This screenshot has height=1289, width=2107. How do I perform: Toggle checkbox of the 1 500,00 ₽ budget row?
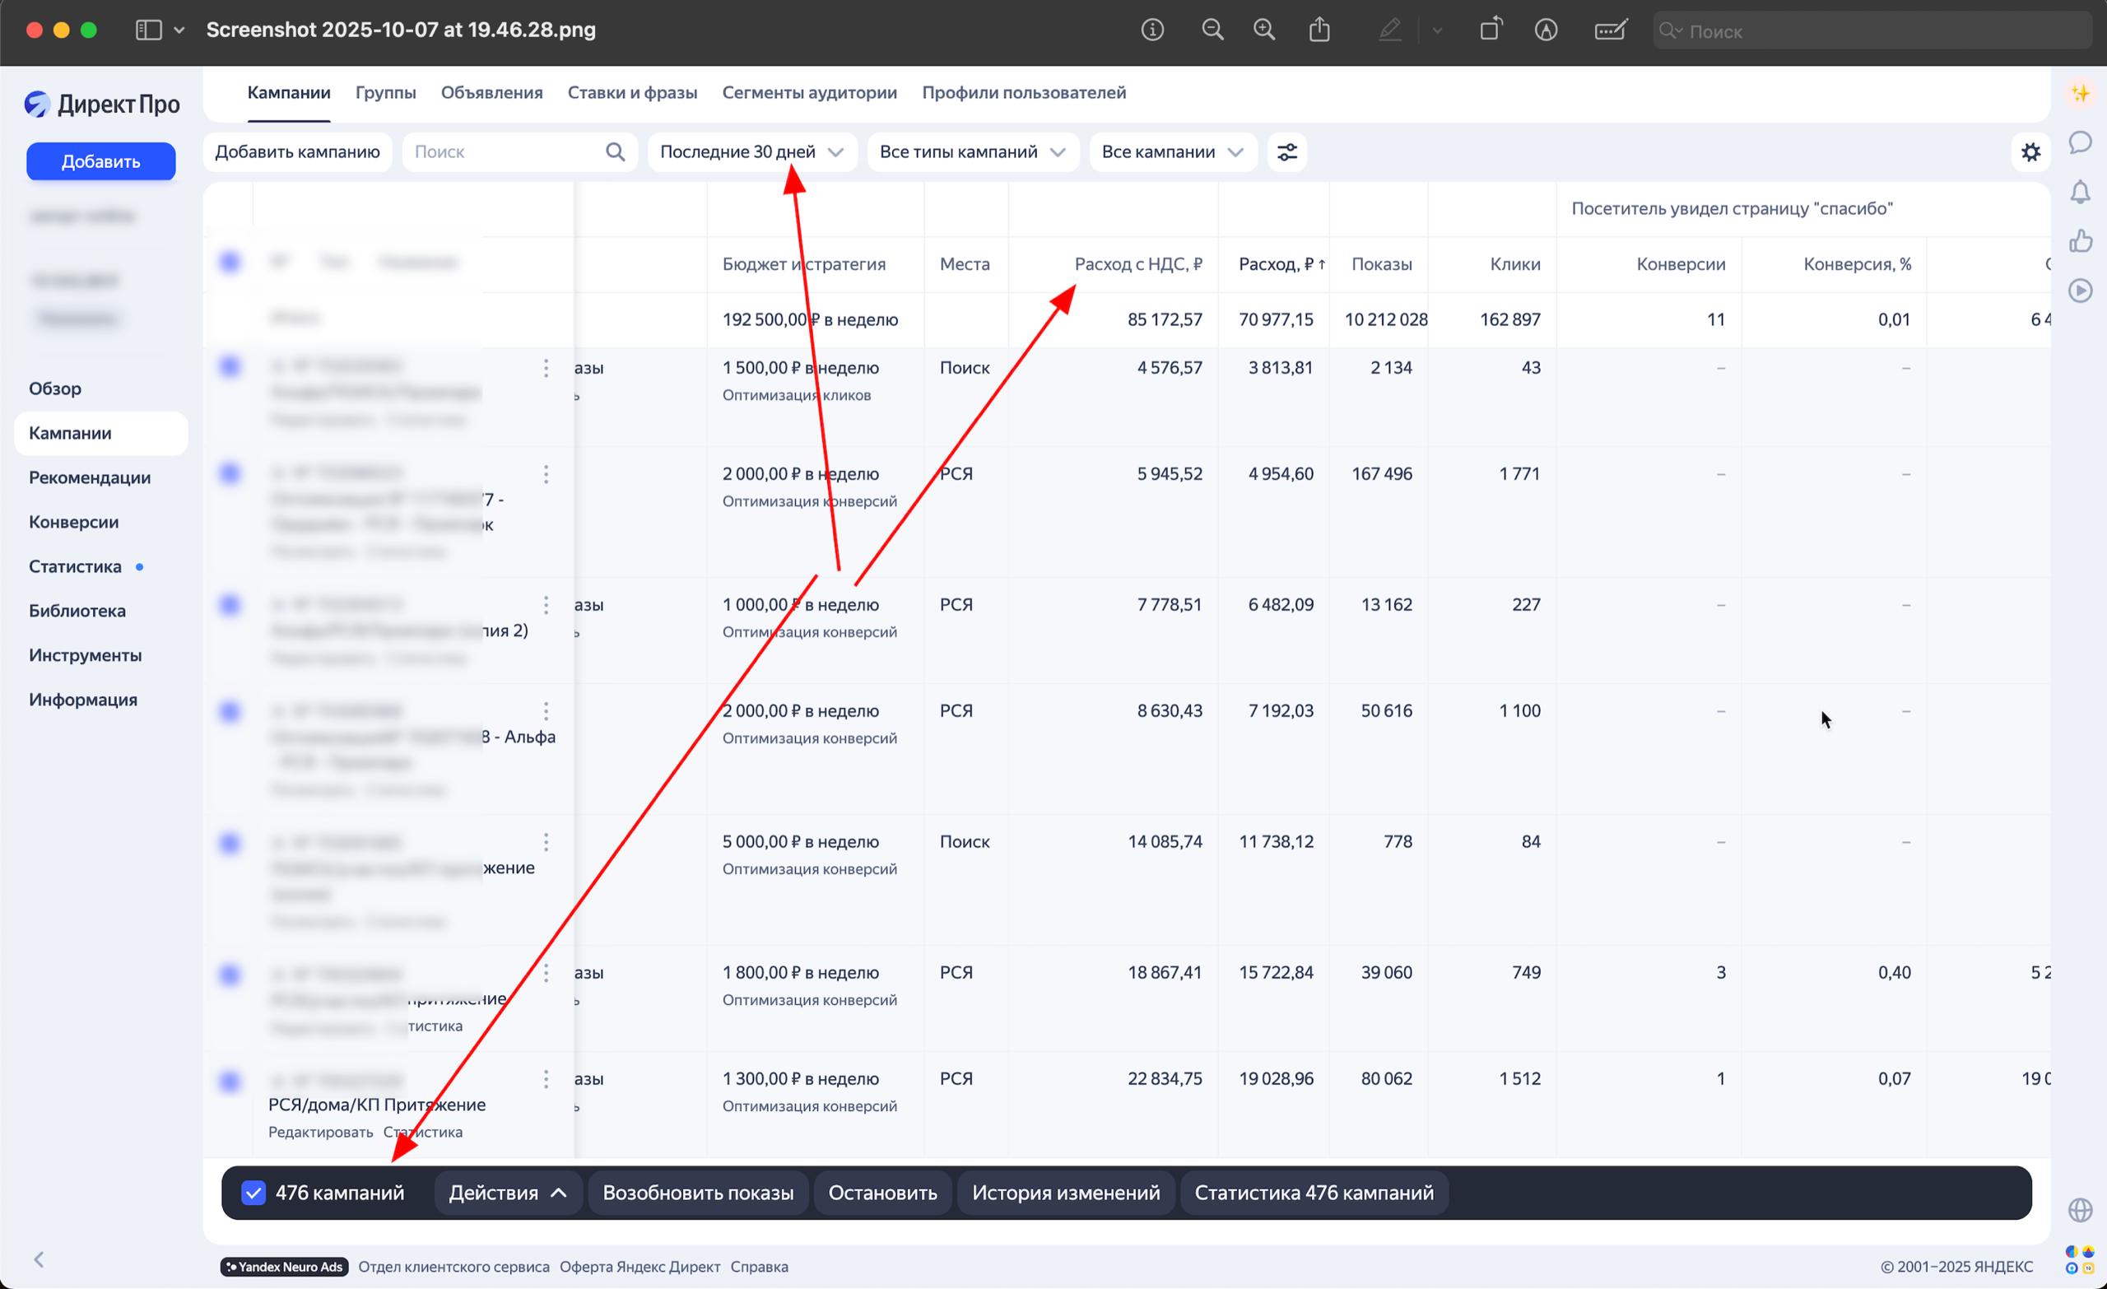(x=229, y=366)
